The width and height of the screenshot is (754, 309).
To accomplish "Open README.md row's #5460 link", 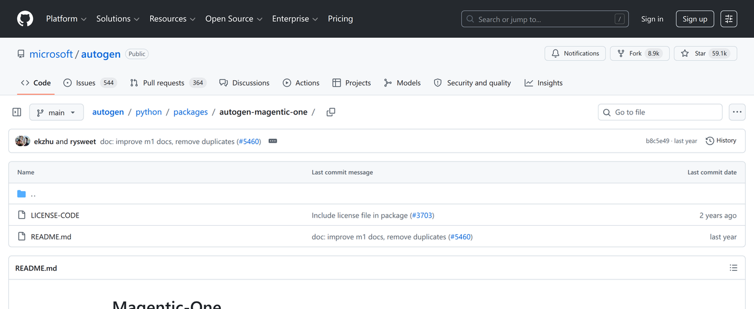I will tap(460, 236).
